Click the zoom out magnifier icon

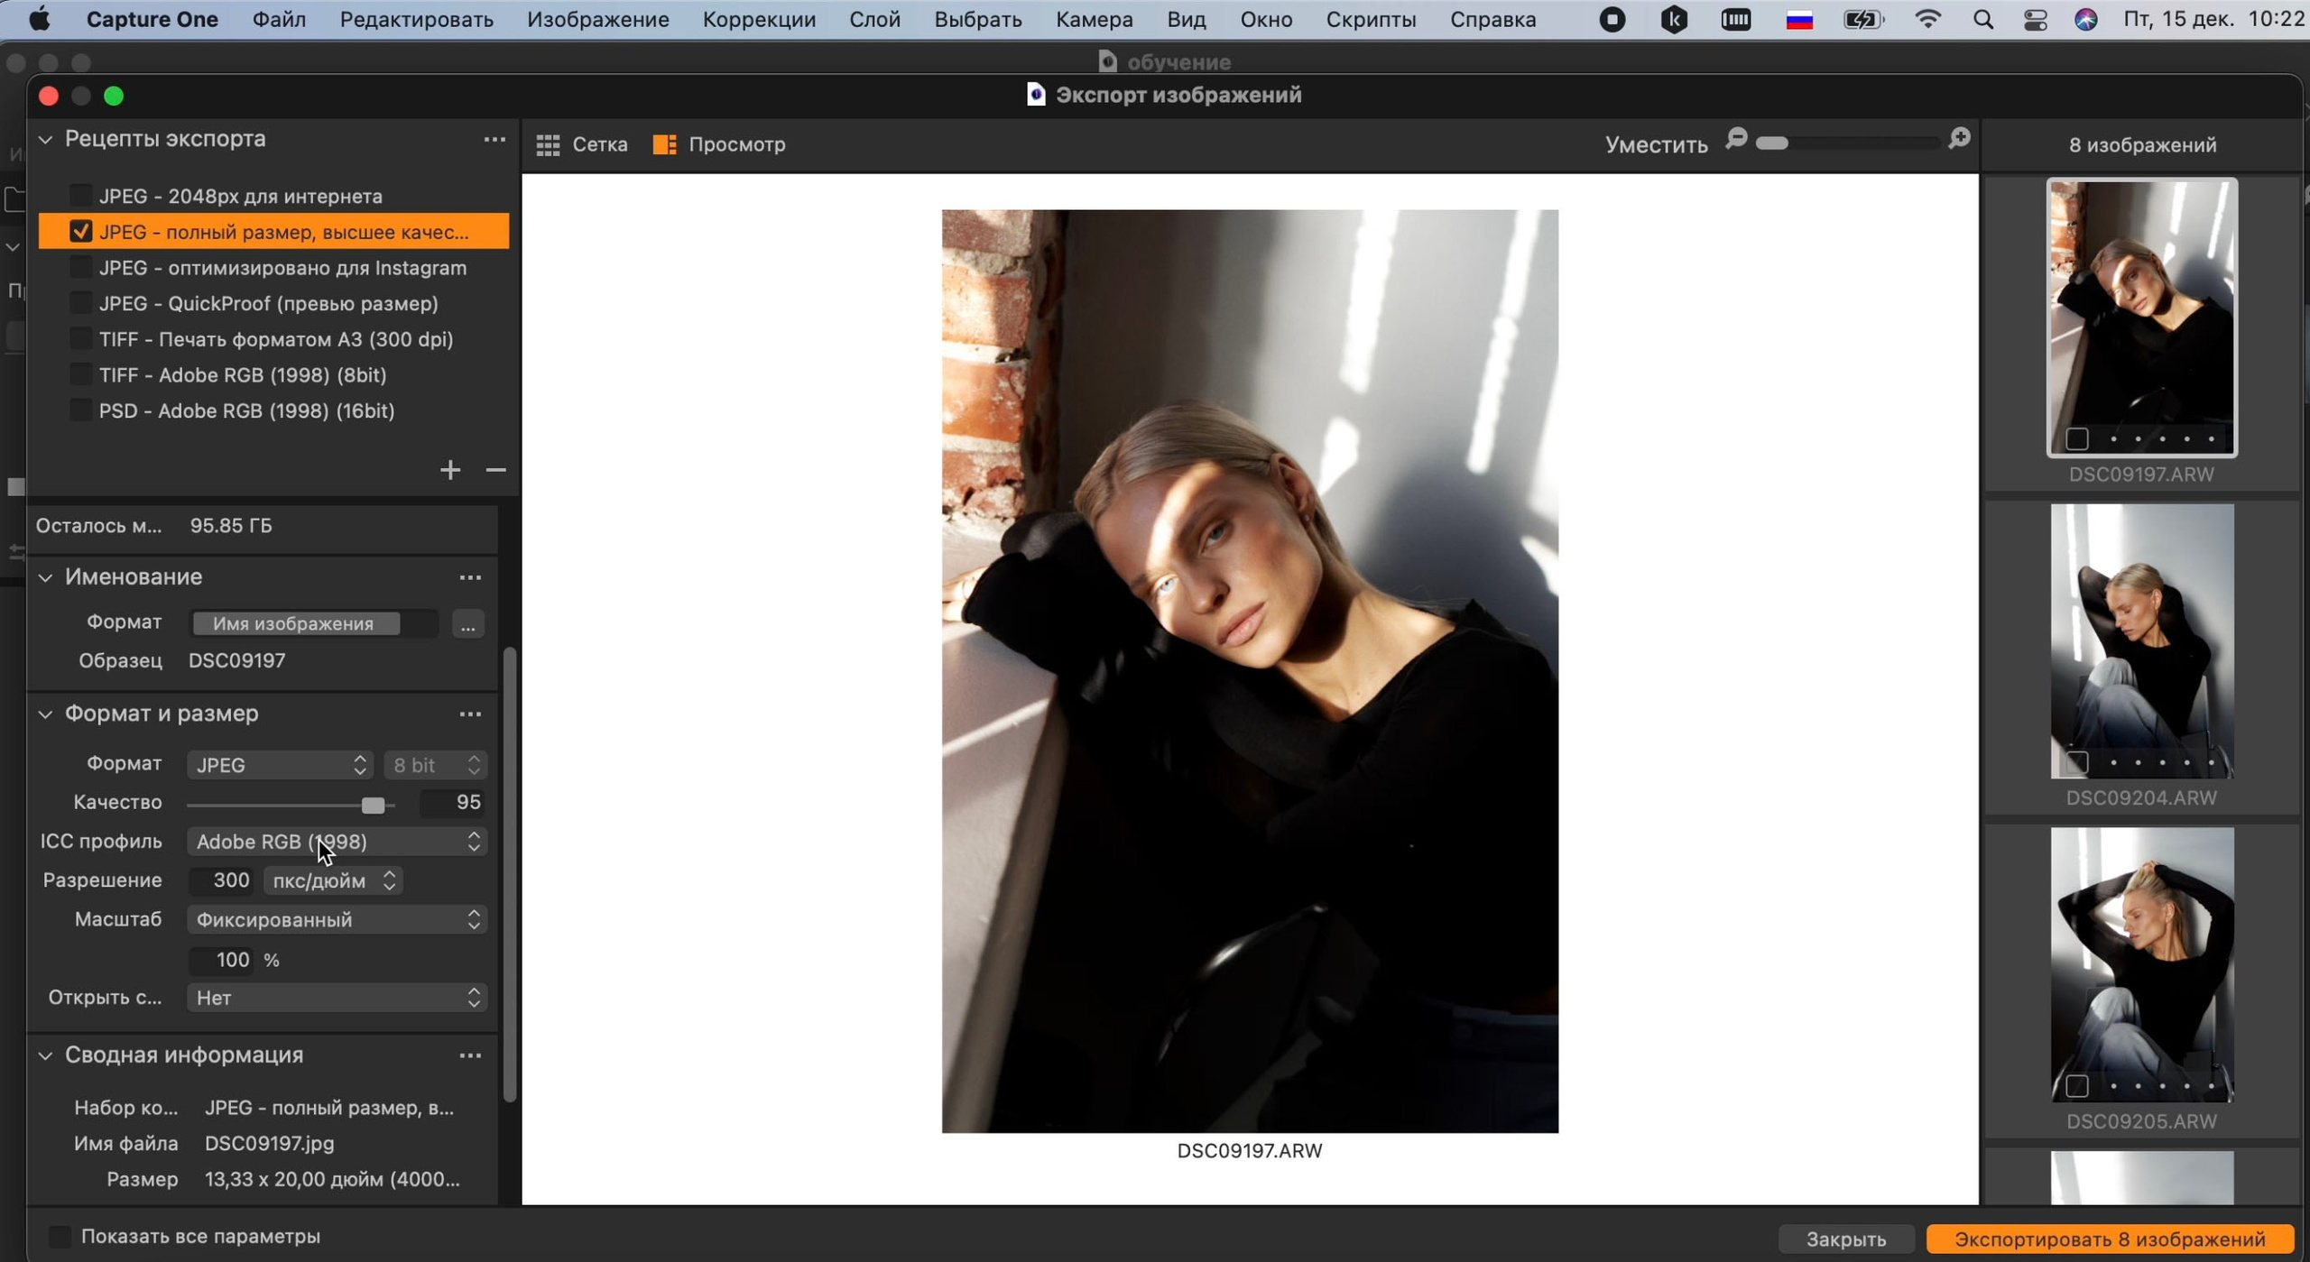[1735, 140]
